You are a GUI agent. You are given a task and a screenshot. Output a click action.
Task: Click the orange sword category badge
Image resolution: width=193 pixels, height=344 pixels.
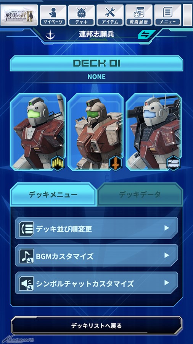[116, 163]
